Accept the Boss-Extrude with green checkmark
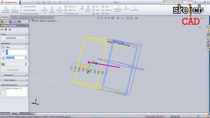Image resolution: width=210 pixels, height=118 pixels. pyautogui.click(x=2, y=29)
